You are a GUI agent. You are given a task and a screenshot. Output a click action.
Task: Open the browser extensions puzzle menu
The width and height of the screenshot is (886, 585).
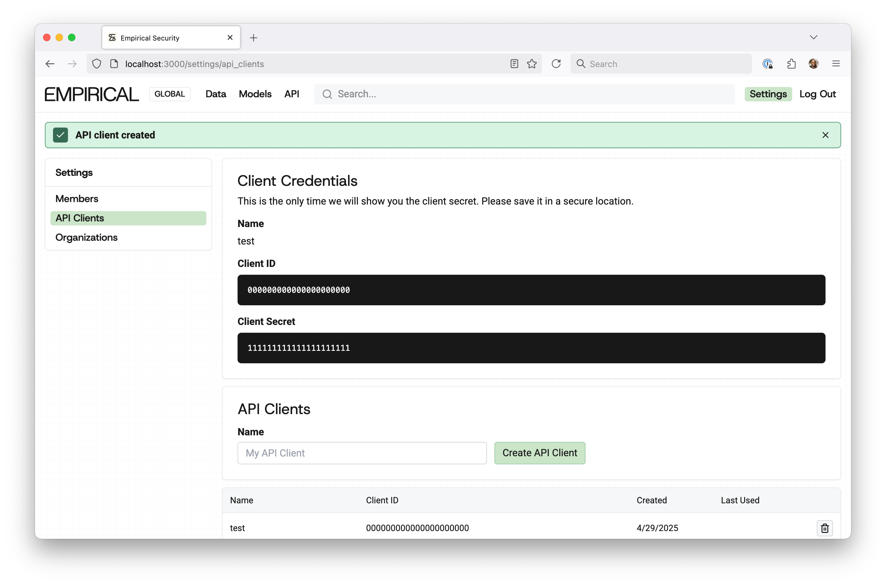click(x=792, y=63)
